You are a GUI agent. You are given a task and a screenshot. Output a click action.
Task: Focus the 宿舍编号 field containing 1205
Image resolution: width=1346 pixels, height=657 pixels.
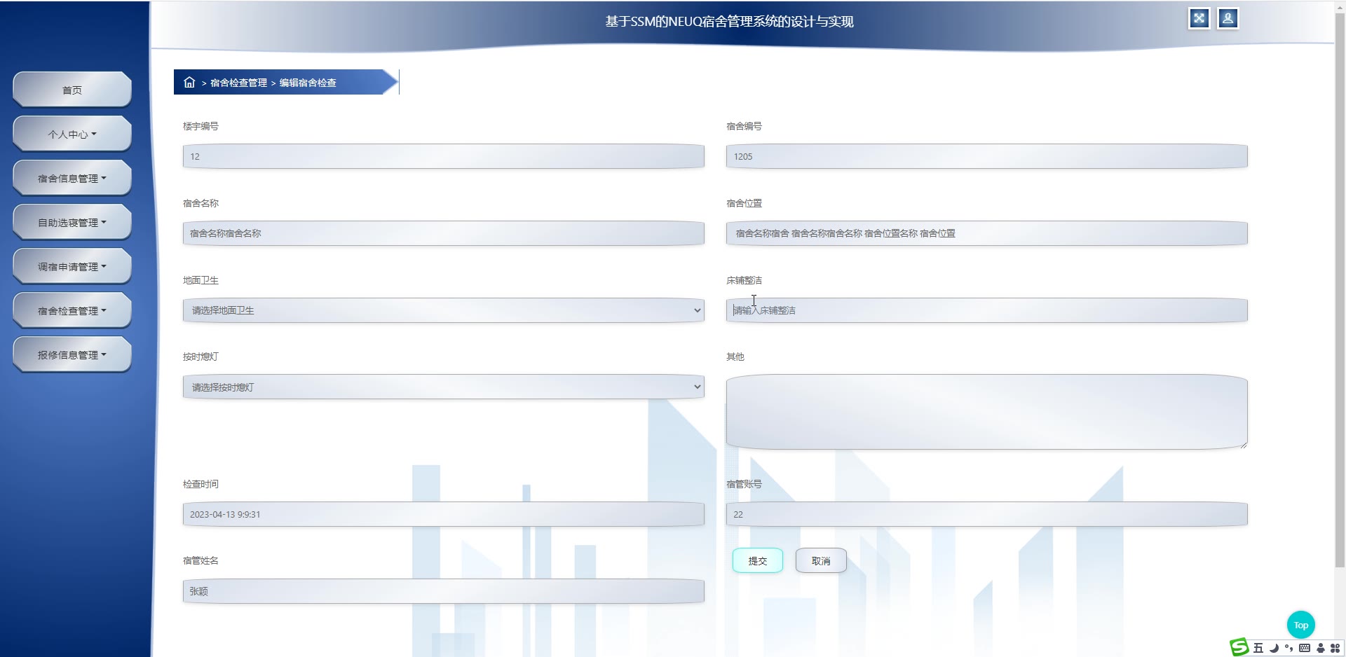point(987,156)
